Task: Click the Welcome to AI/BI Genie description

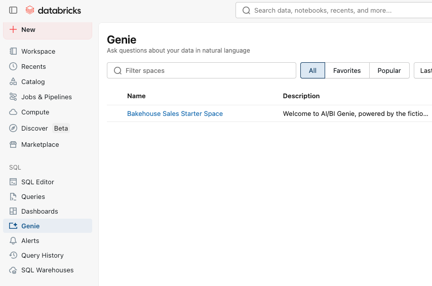Action: coord(356,113)
